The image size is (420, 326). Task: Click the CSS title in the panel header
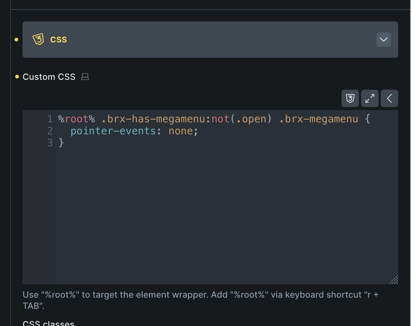point(58,40)
